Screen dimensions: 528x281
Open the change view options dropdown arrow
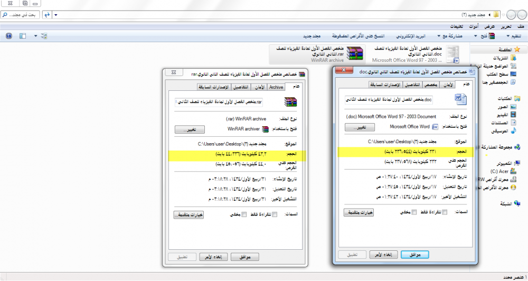36,36
